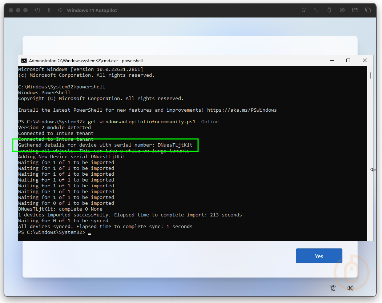382x303 pixels.
Task: Maximize the cmd.exe window
Action: (348, 60)
